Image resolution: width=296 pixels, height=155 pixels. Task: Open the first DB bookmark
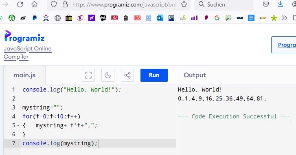click(114, 18)
